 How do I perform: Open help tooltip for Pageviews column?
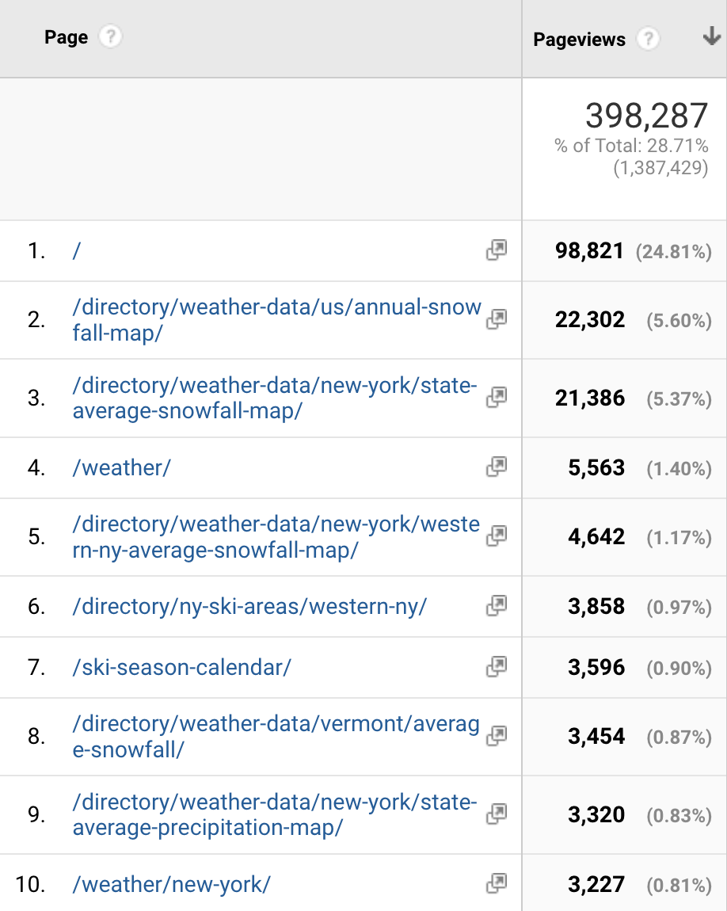648,39
